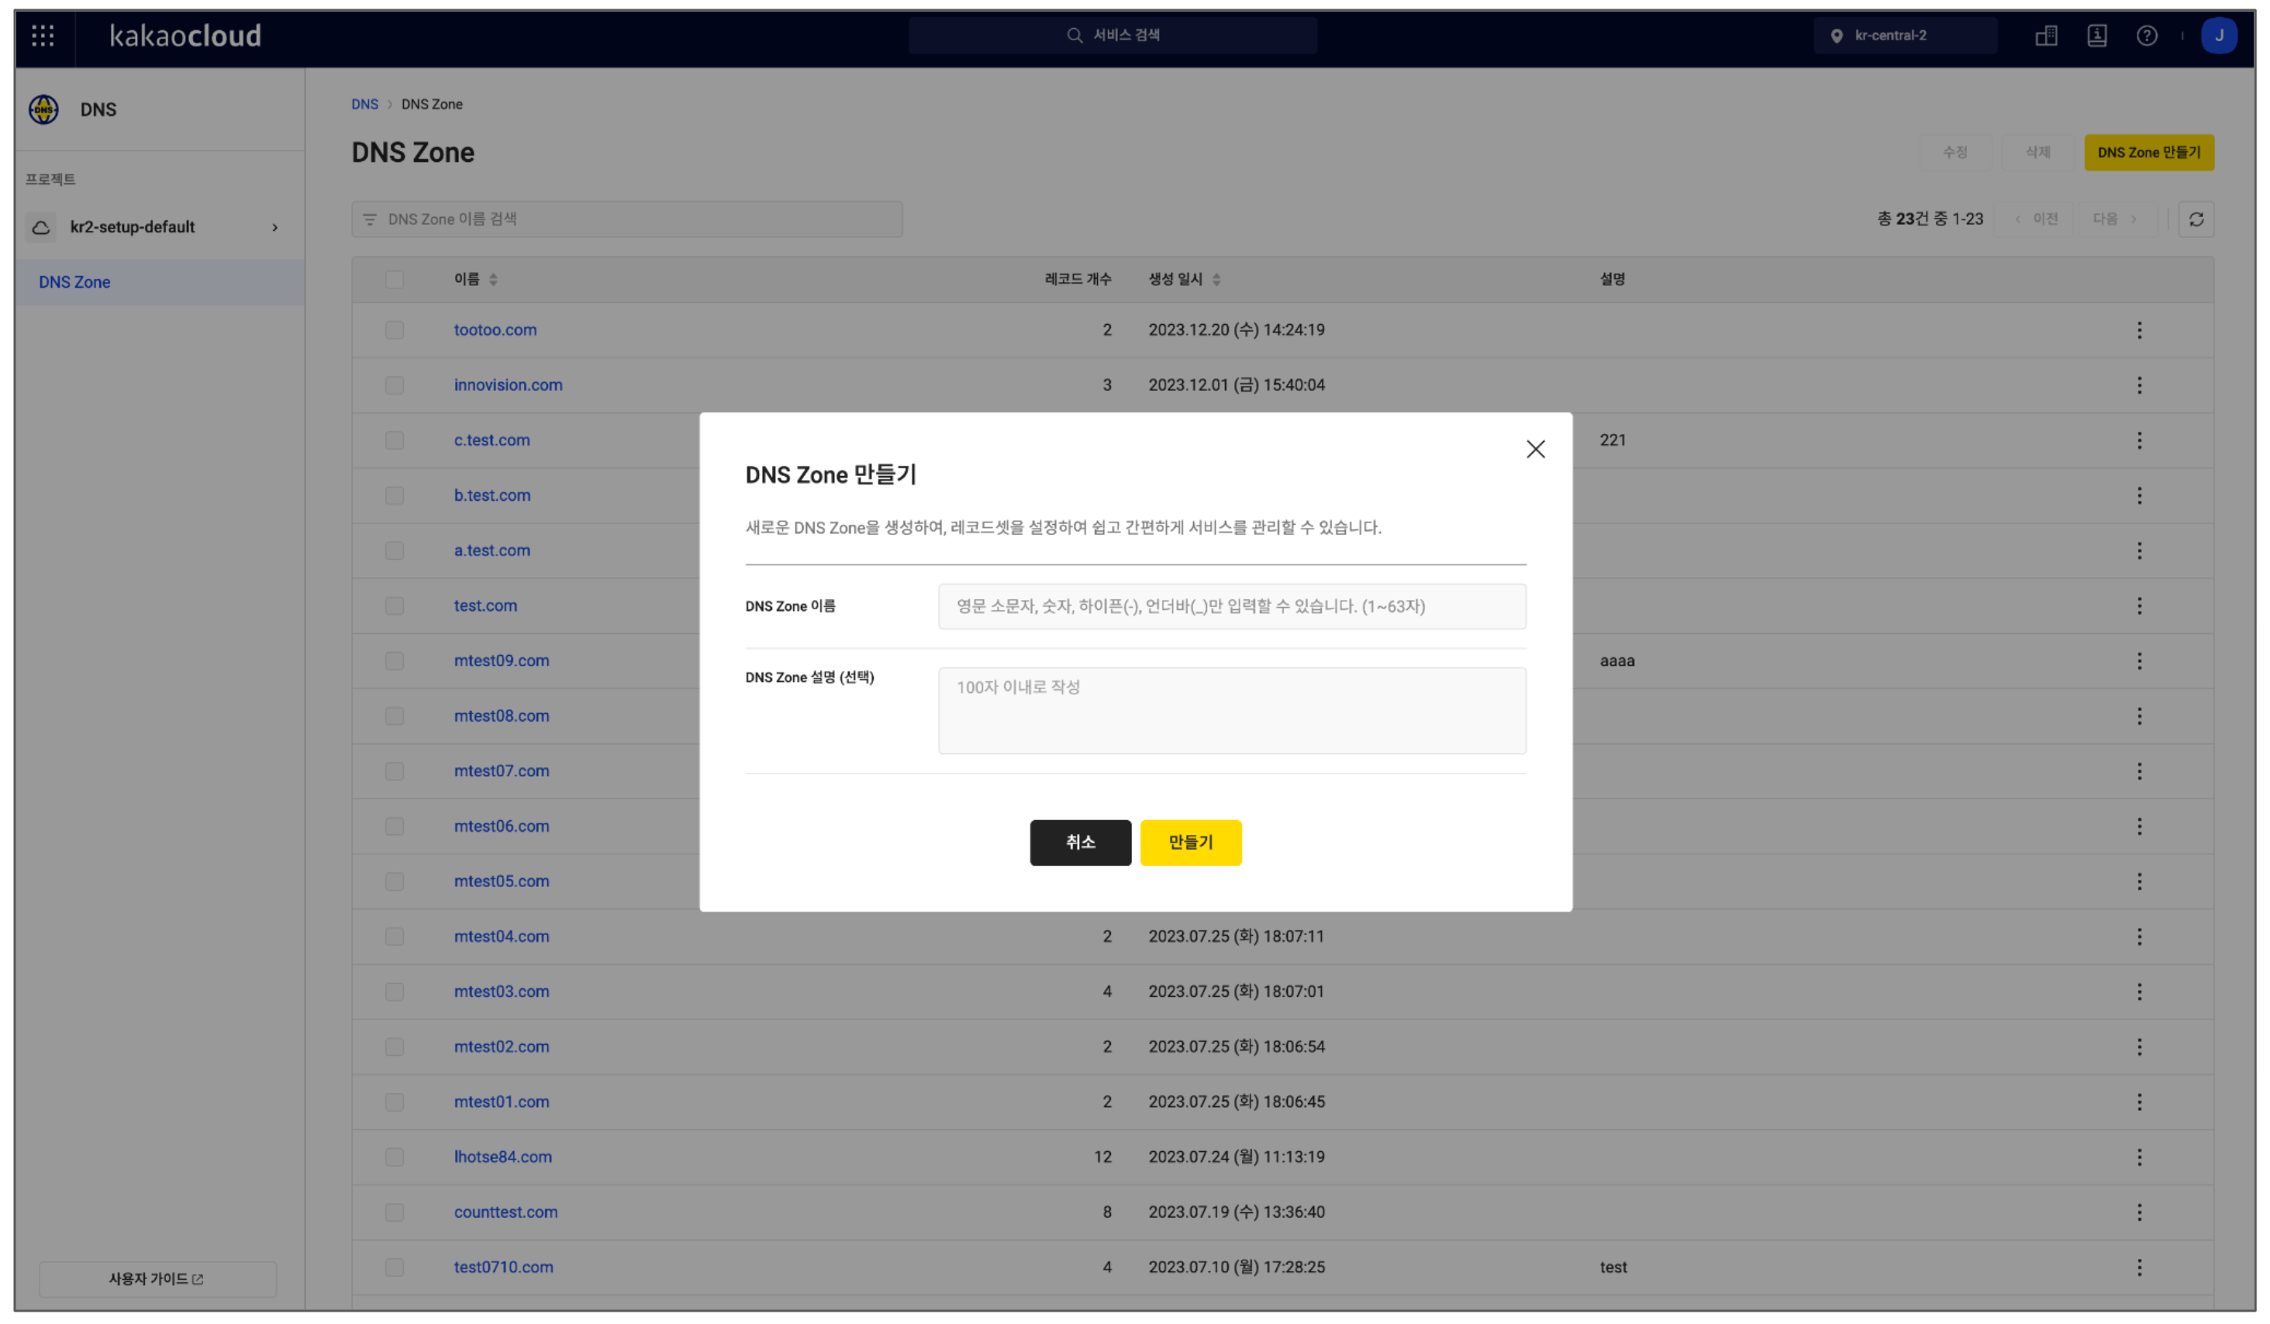This screenshot has width=2270, height=1324.
Task: Sort by 생성 일시 column arrows
Action: point(1216,279)
